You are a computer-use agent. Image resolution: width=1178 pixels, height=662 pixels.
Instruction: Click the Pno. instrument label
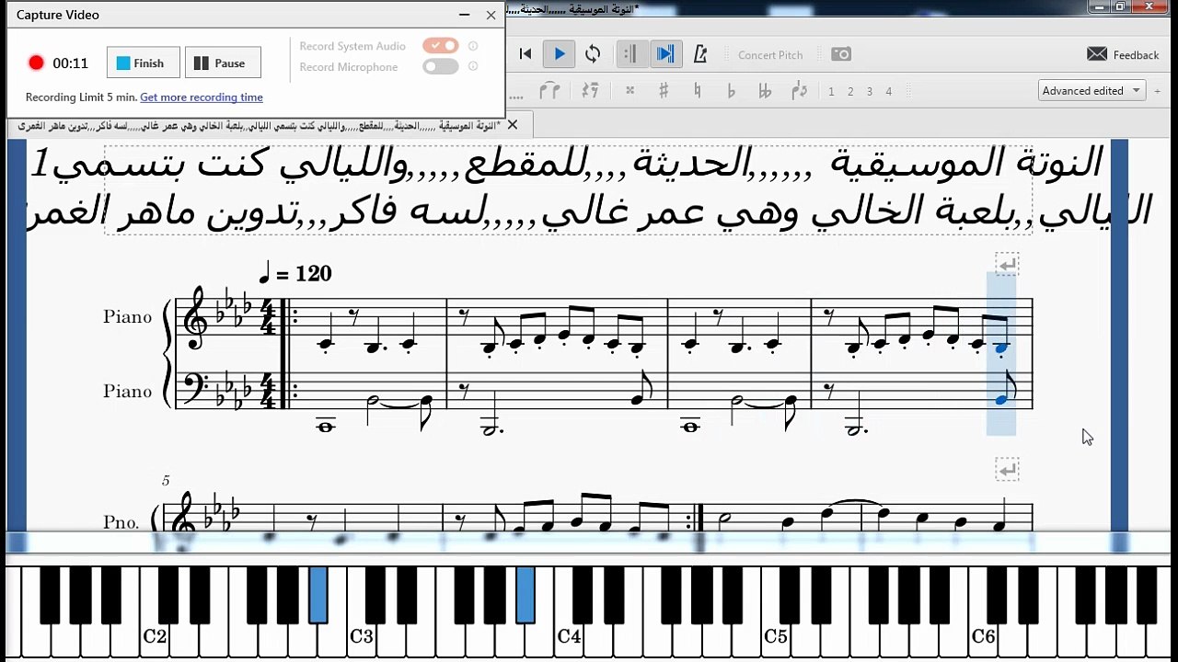tap(121, 522)
